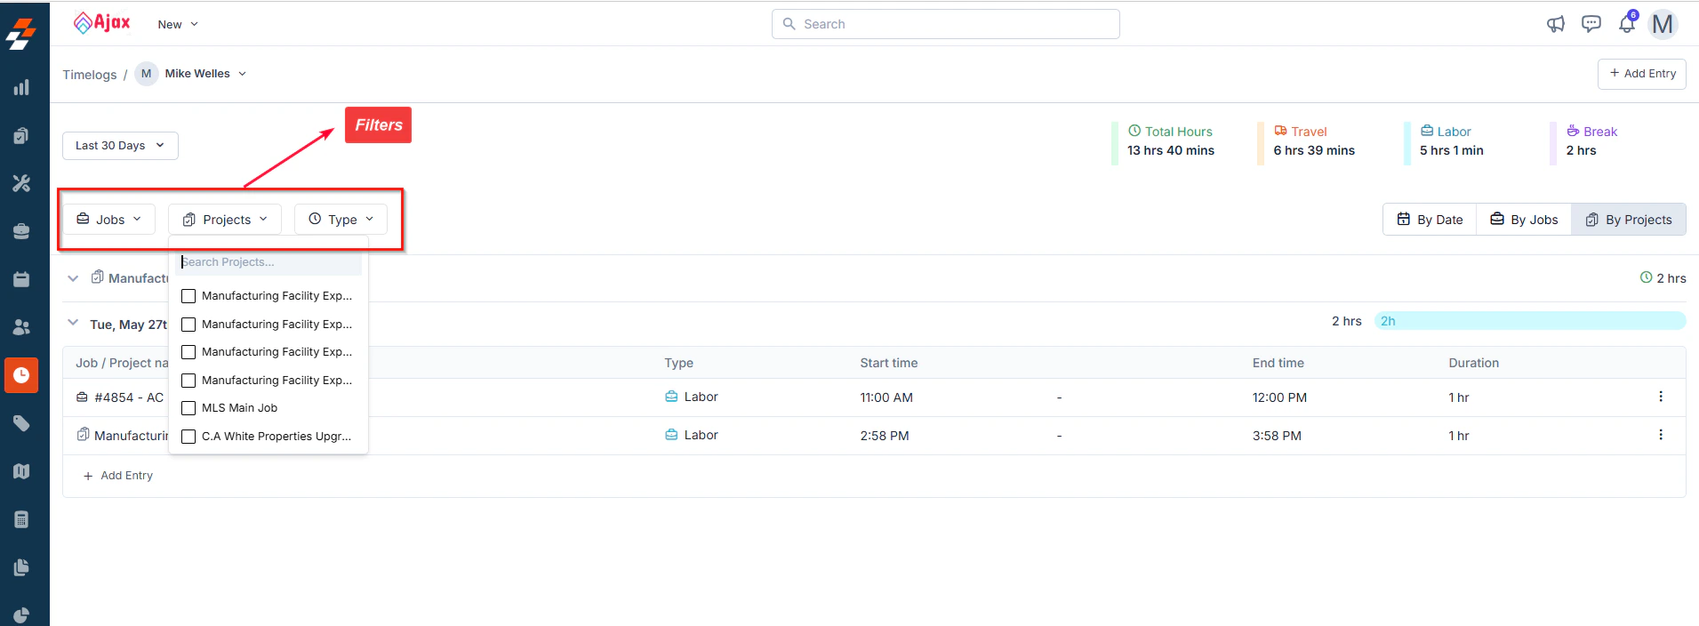Switch to the By Jobs view
The height and width of the screenshot is (626, 1699).
(x=1524, y=220)
